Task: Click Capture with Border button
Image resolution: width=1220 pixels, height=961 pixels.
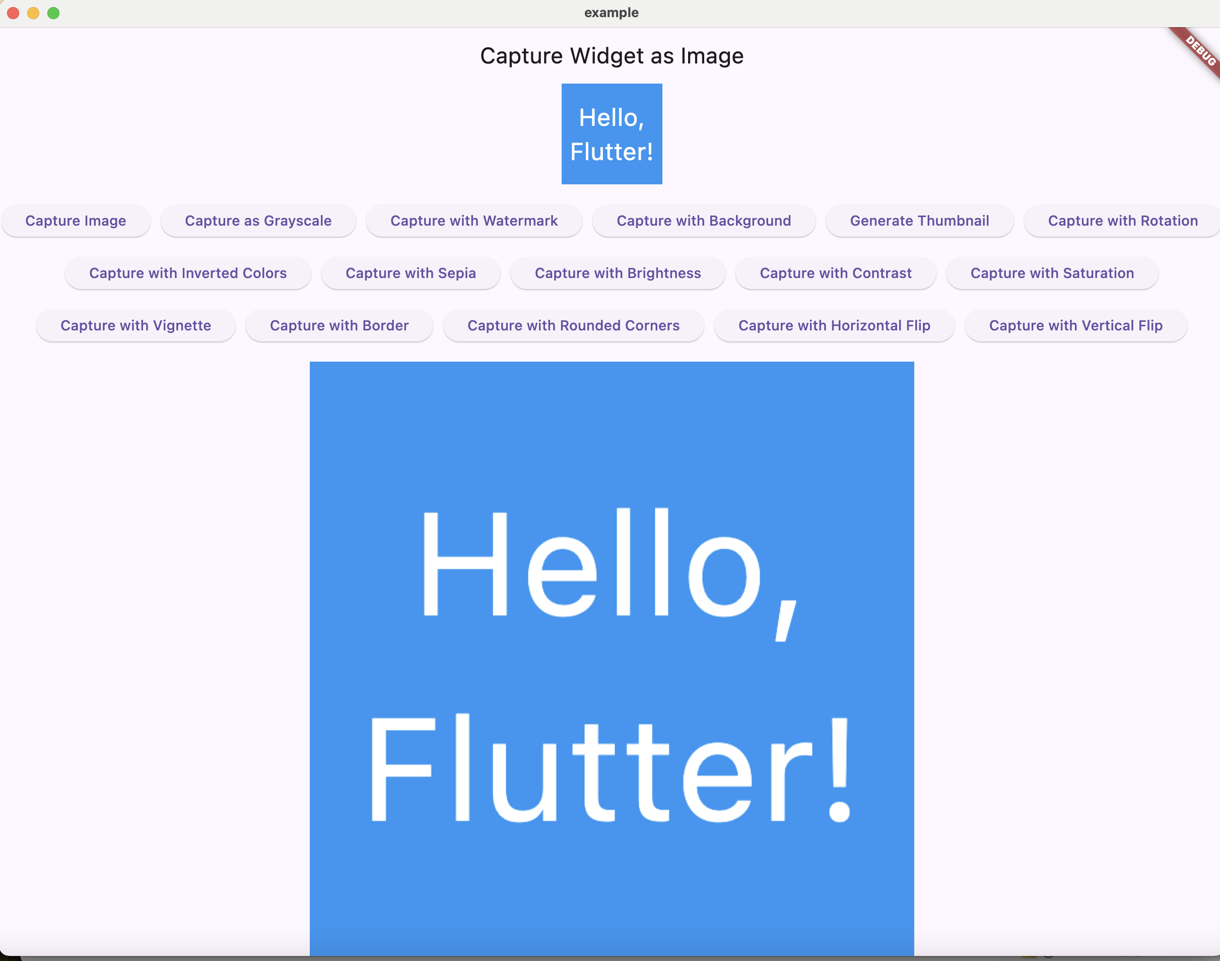Action: tap(339, 325)
